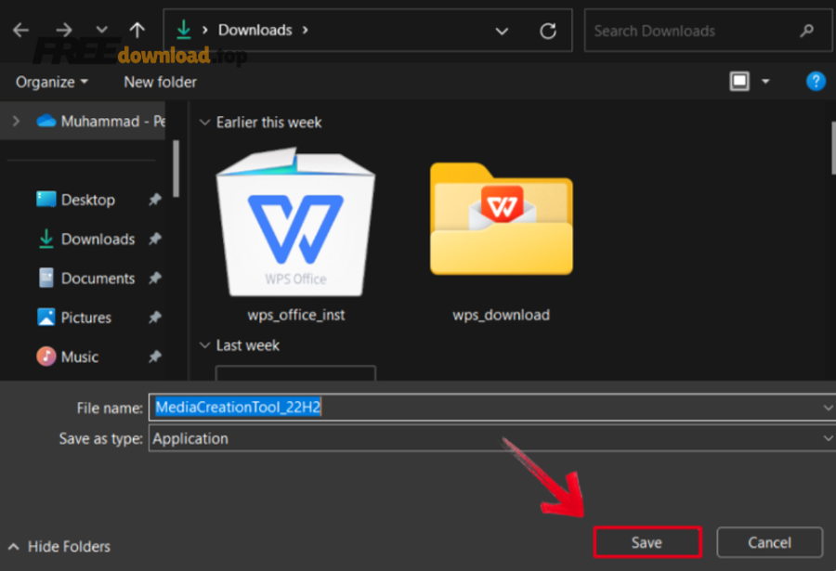836x571 pixels.
Task: Expand the Muhammad OneDrive tree node
Action: coord(16,122)
